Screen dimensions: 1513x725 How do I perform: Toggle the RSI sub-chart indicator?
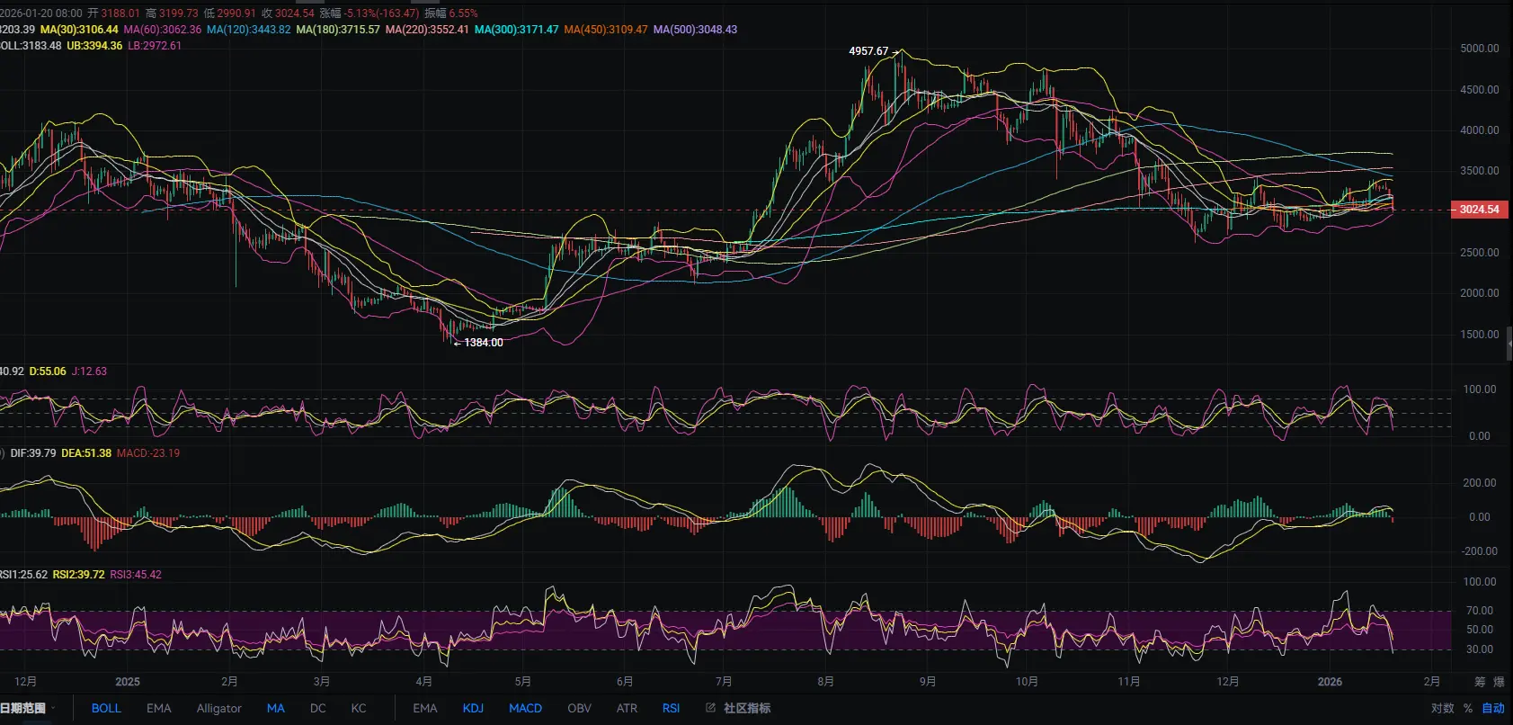click(671, 708)
